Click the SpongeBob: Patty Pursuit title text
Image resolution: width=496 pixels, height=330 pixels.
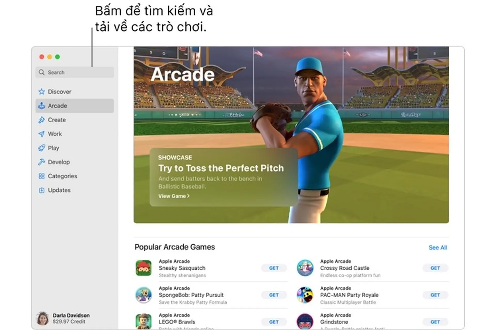click(x=191, y=295)
